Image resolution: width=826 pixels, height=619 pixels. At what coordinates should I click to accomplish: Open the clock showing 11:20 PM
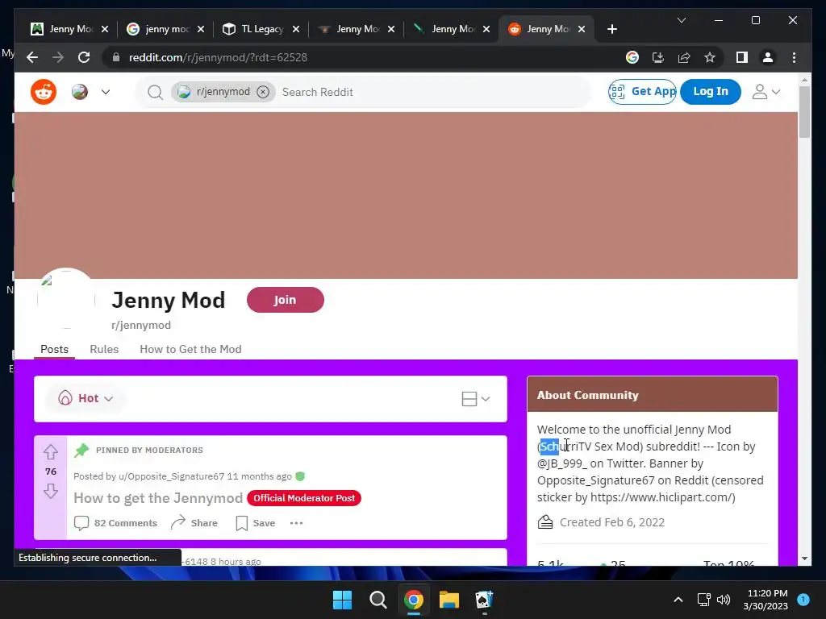(x=766, y=600)
